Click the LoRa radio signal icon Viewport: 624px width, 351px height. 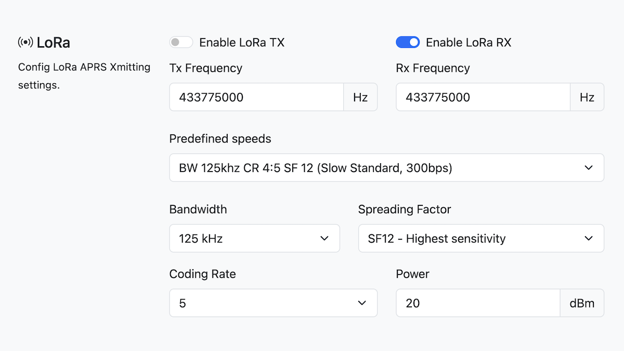tap(25, 42)
